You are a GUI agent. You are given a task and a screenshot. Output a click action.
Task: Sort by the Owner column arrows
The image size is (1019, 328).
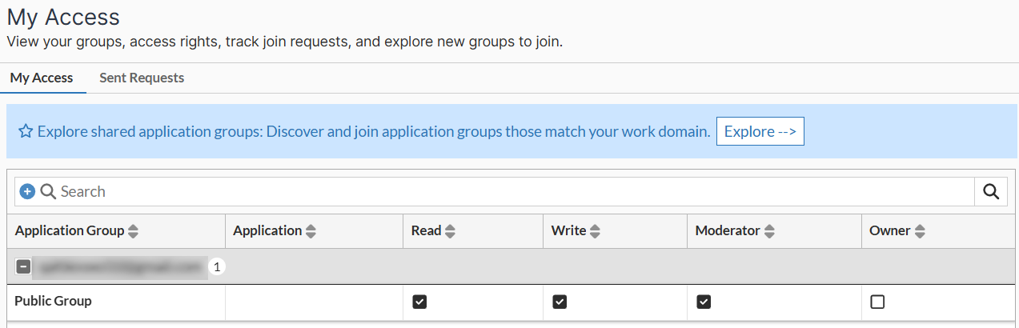click(920, 231)
